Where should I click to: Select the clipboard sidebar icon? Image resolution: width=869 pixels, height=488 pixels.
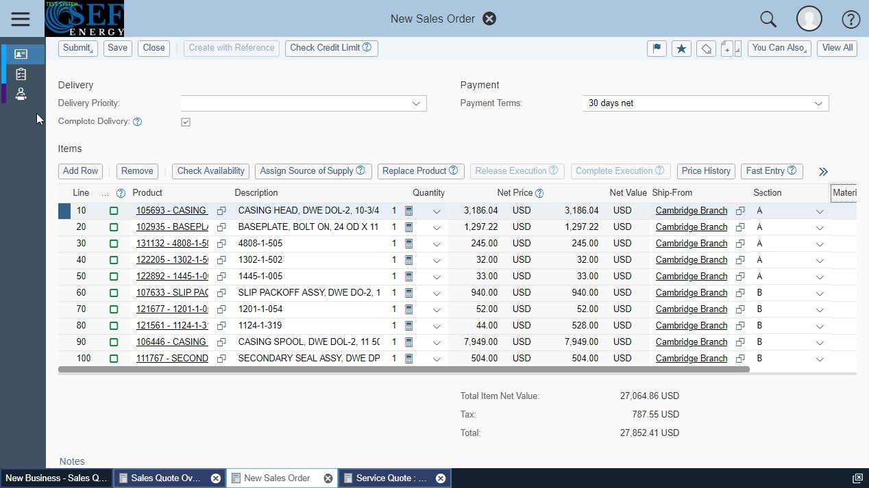pyautogui.click(x=21, y=74)
